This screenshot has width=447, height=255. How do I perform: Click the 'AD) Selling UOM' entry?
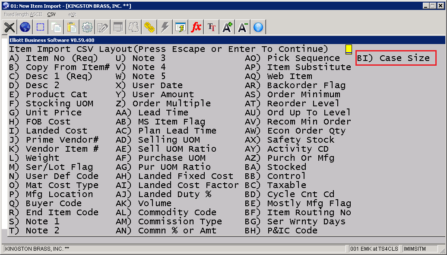[158, 140]
